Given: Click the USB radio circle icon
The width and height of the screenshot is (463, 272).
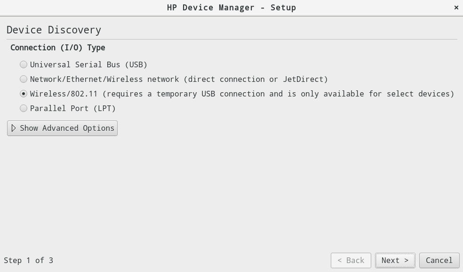Looking at the screenshot, I should tap(24, 64).
